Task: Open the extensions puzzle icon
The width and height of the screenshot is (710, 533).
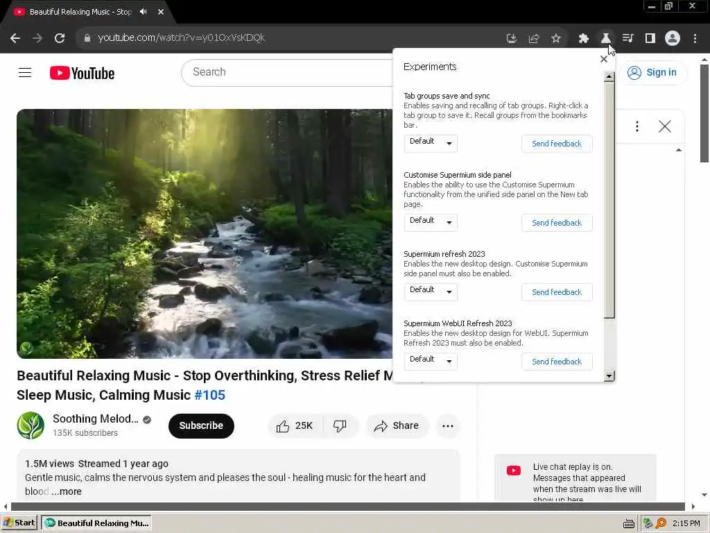Action: point(583,39)
